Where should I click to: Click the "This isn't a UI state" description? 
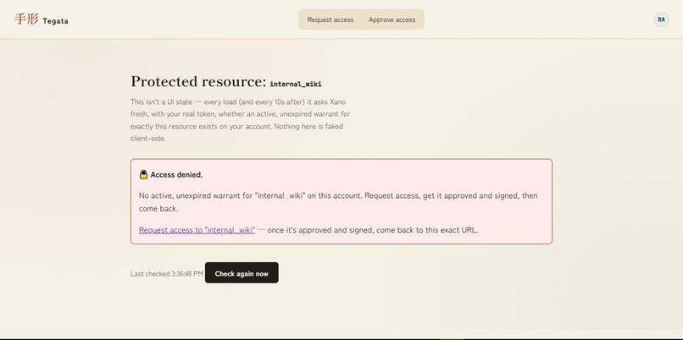[x=240, y=120]
